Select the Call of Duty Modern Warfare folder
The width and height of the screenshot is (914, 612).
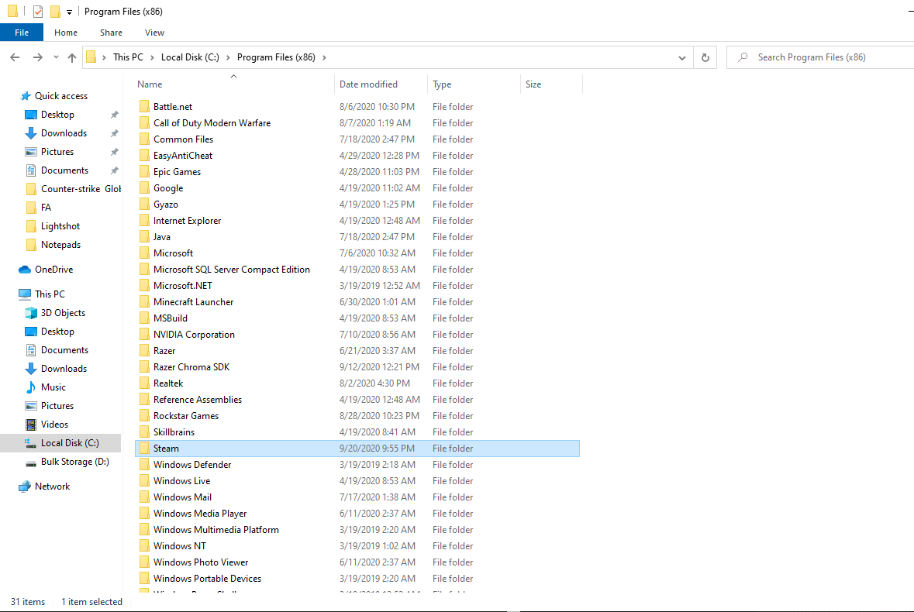click(212, 123)
